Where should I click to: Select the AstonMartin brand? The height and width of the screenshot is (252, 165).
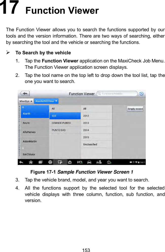tap(35, 141)
